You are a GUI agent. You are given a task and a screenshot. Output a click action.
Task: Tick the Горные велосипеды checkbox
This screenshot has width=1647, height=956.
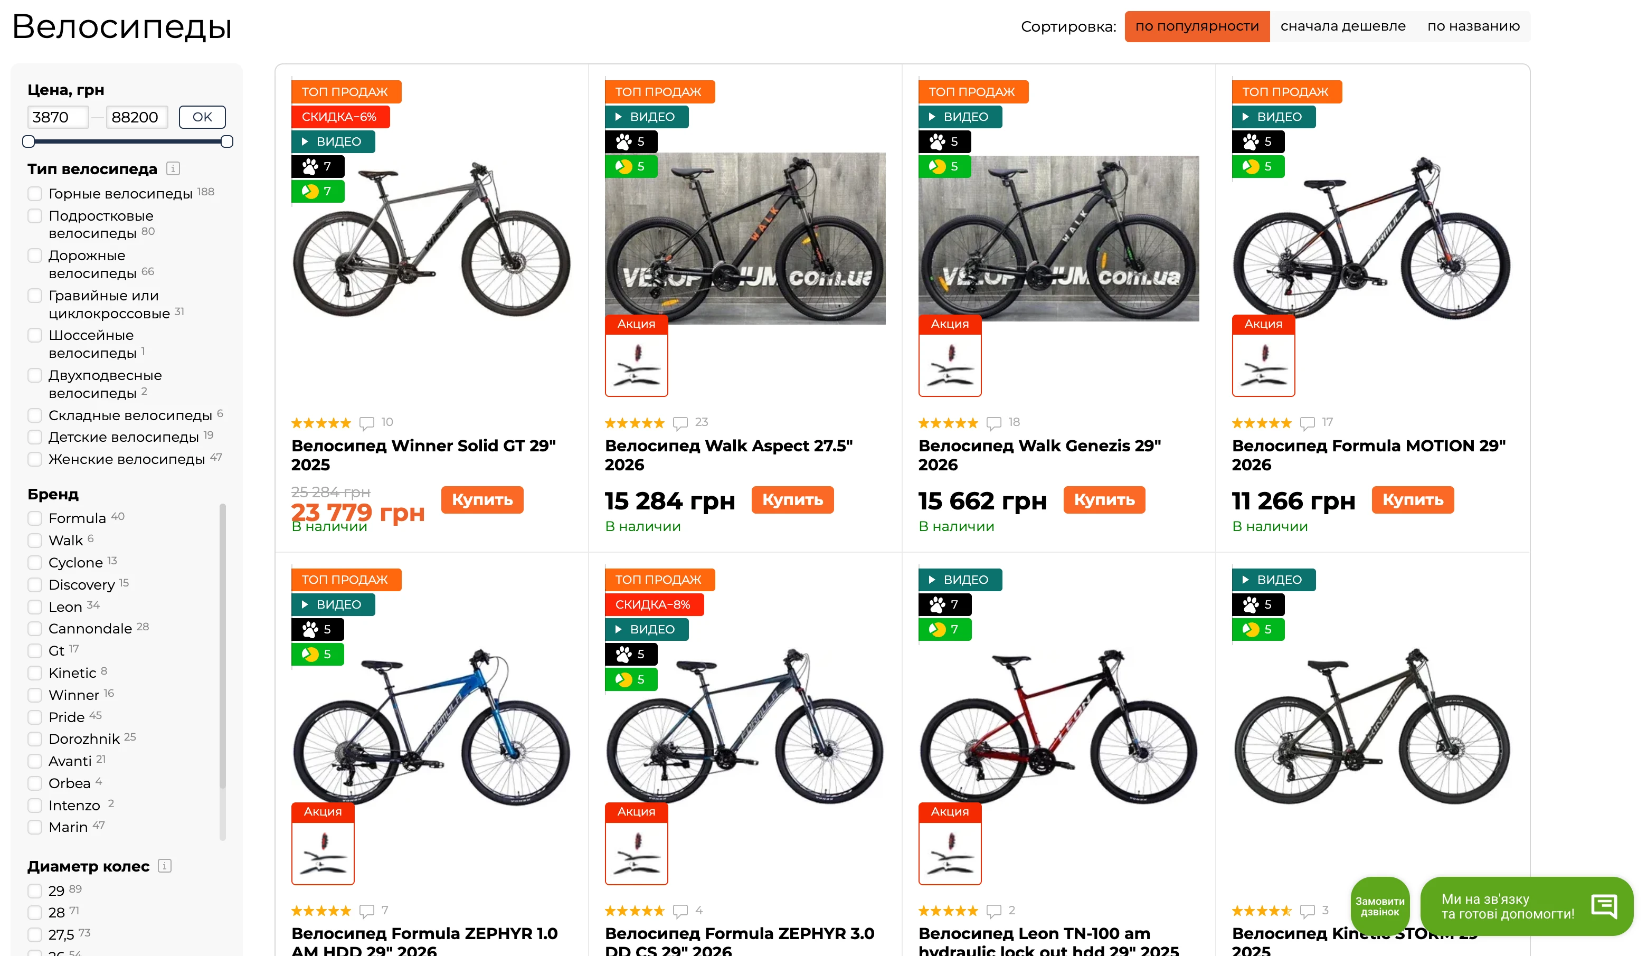[x=35, y=194]
